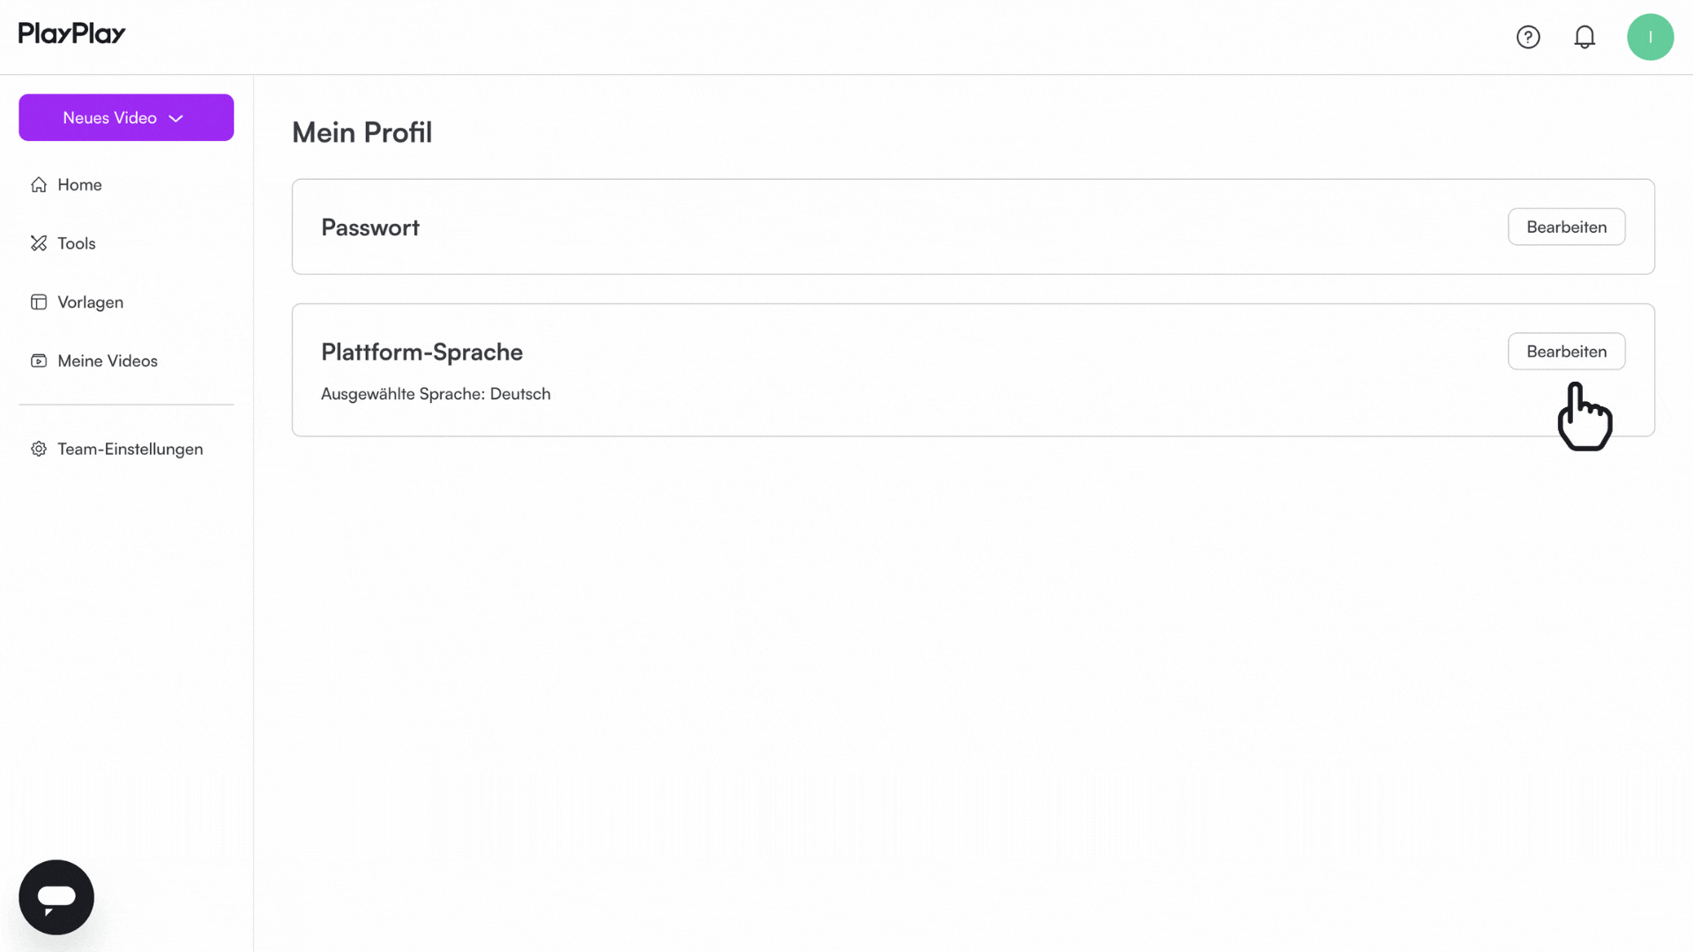
Task: Click the Meine Videos icon
Action: pyautogui.click(x=39, y=361)
